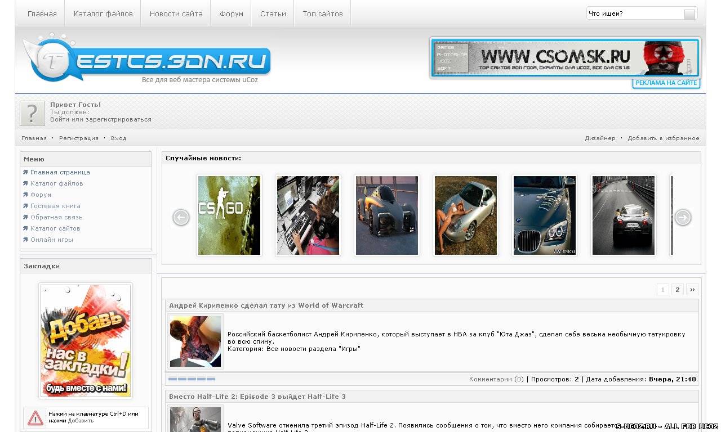Click the Half-Life article thumbnail image
721x432 pixels.
(195, 419)
